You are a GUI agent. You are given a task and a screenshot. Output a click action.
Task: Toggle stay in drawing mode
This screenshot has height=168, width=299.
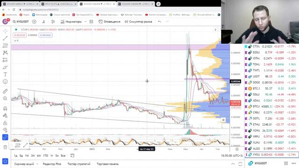click(x=5, y=116)
